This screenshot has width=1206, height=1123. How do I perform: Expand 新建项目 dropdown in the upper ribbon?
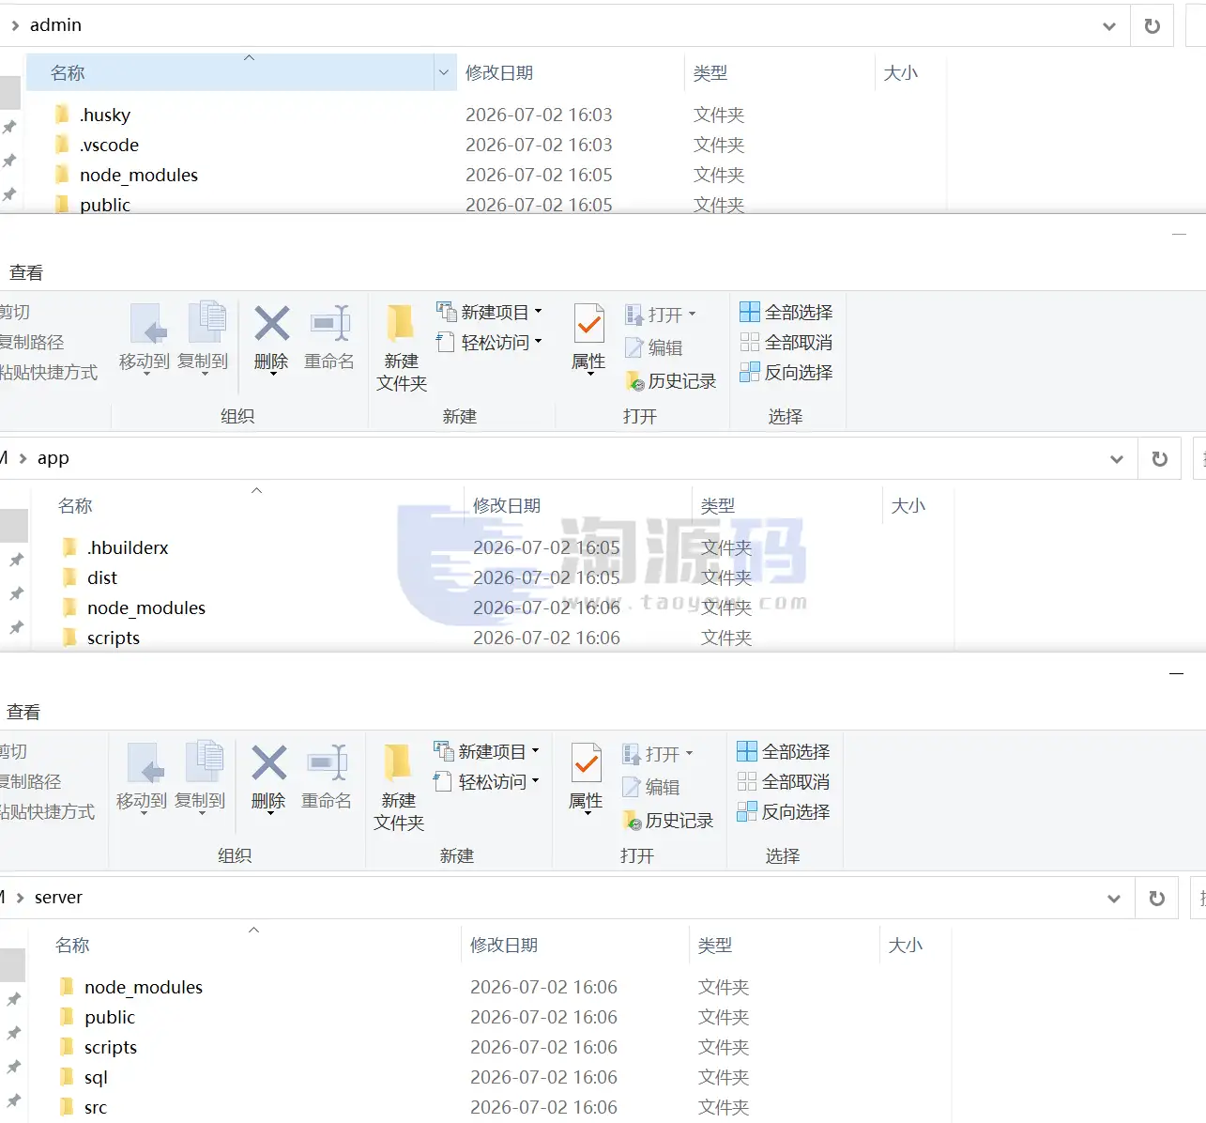click(490, 312)
